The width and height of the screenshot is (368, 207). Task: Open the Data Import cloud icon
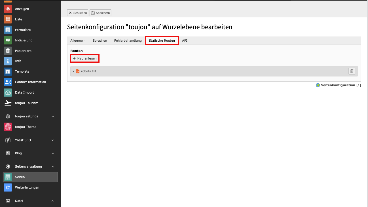click(8, 92)
